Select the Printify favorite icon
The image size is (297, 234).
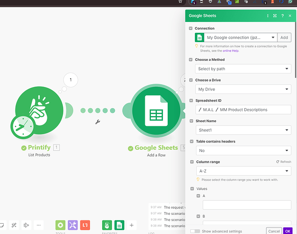click(107, 225)
